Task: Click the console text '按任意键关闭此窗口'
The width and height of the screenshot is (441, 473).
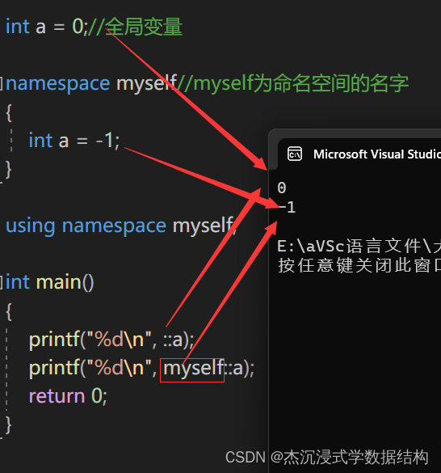Action: tap(359, 266)
